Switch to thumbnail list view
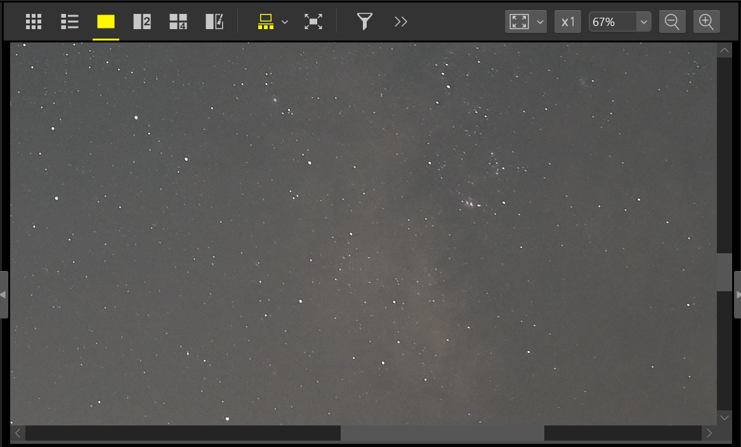Image resolution: width=741 pixels, height=447 pixels. 69,22
